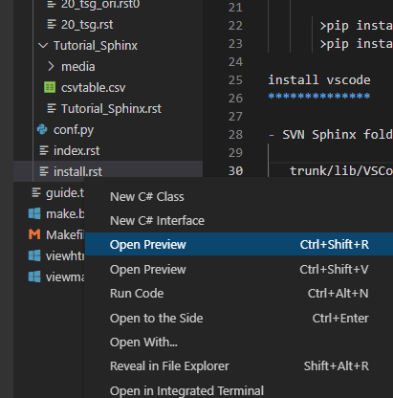This screenshot has height=398, width=393.
Task: Select 'Open Preview' with Ctrl+Shift+V shortcut
Action: click(239, 270)
